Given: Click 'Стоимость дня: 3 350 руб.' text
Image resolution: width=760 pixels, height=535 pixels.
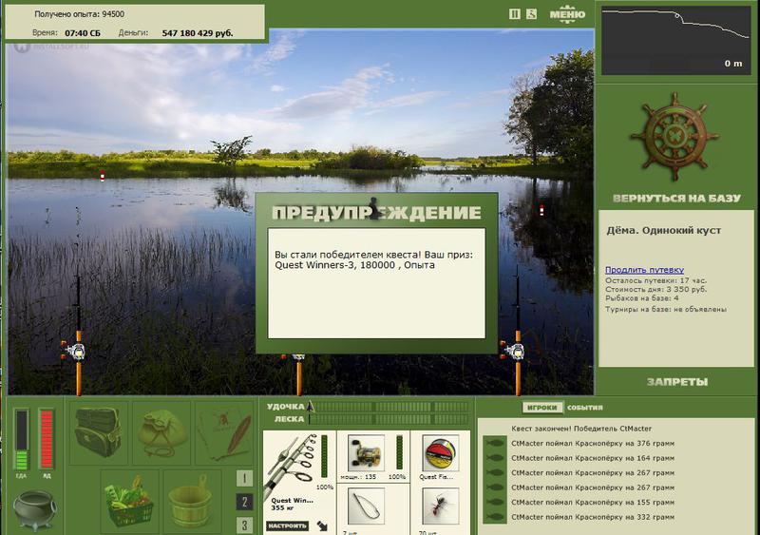Looking at the screenshot, I should pyautogui.click(x=655, y=289).
